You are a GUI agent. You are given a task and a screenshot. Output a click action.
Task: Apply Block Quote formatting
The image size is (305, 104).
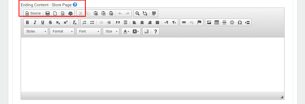coord(118,22)
